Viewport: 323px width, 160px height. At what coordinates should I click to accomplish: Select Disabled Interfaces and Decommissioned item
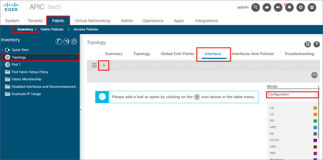tap(45, 87)
